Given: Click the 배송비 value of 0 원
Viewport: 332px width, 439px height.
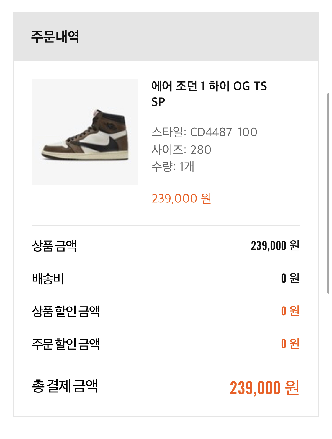Looking at the screenshot, I should click(290, 278).
